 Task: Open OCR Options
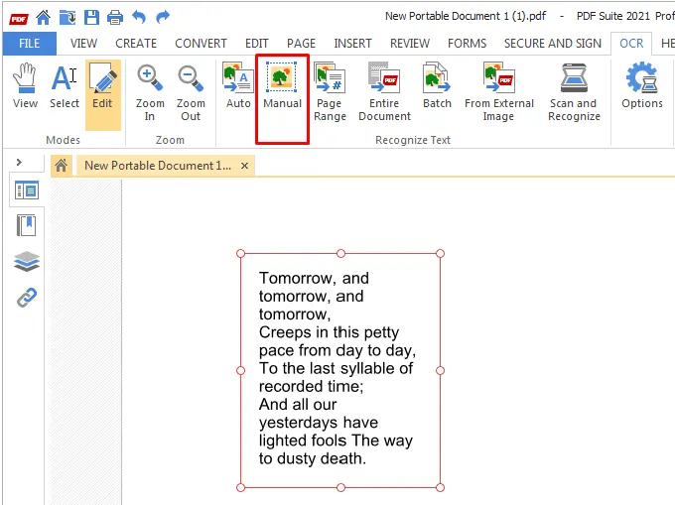642,86
